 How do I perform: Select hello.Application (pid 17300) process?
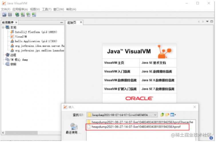[36, 41]
